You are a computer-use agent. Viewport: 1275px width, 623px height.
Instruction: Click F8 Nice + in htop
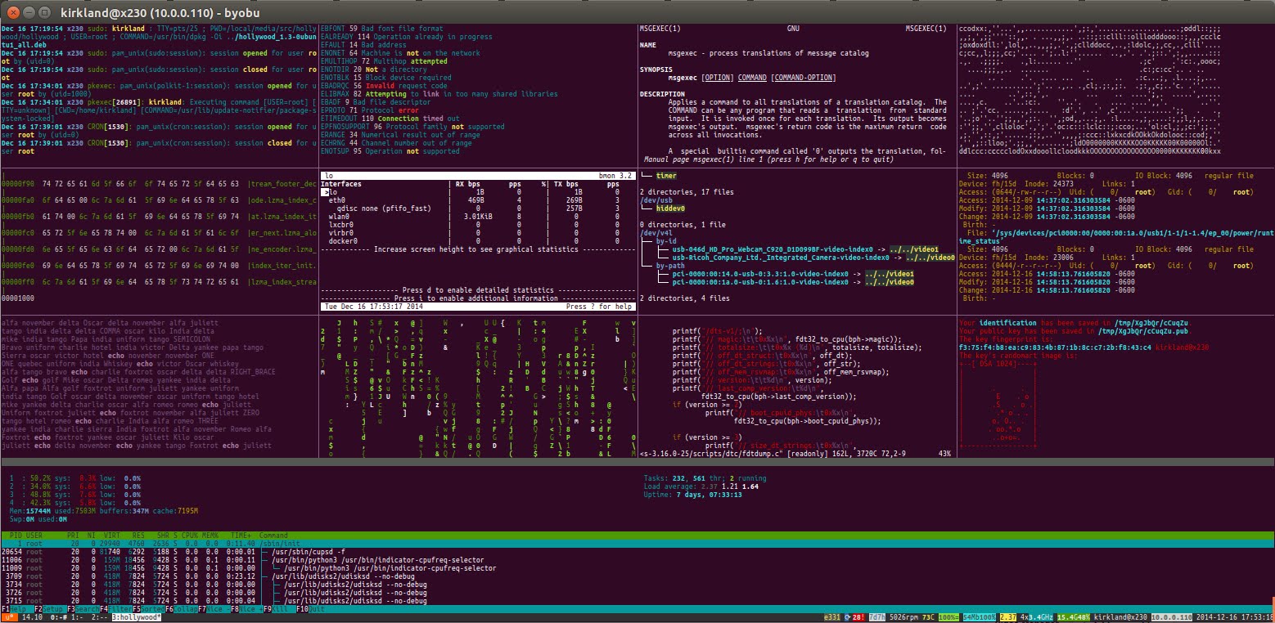click(247, 608)
